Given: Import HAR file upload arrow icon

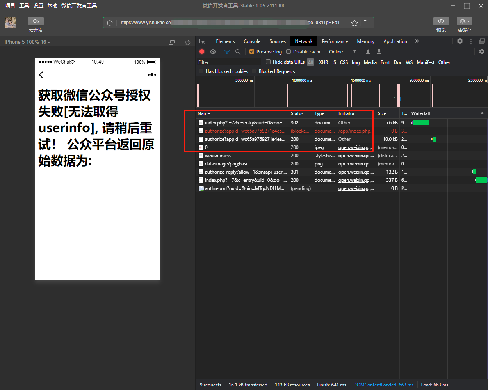Looking at the screenshot, I should [x=368, y=51].
